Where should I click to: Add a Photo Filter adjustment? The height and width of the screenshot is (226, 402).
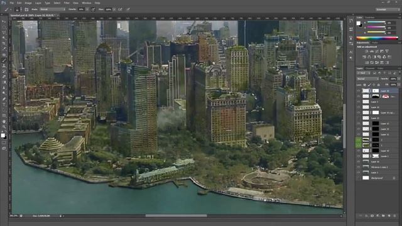point(379,56)
